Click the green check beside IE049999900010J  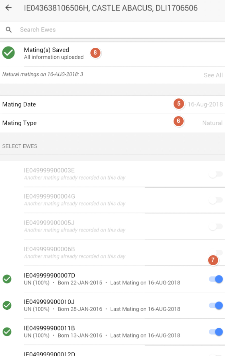7,305
